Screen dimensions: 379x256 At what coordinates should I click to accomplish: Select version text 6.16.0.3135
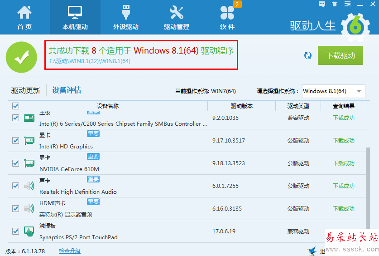point(227,208)
